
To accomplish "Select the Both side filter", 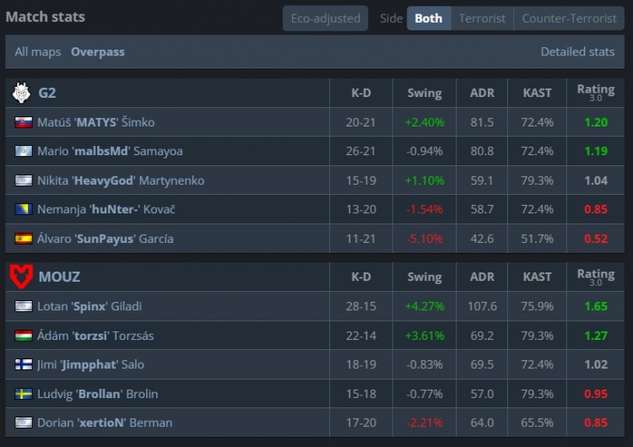I will pyautogui.click(x=429, y=18).
